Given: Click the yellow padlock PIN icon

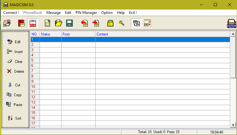Looking at the screenshot, I should tap(110, 23).
